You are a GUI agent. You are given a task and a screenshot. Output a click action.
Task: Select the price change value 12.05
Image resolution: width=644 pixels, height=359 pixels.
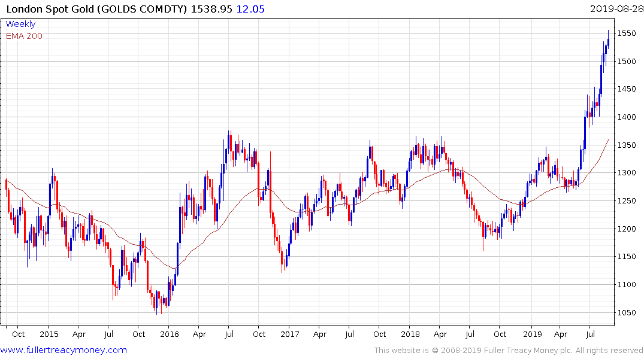coord(250,9)
